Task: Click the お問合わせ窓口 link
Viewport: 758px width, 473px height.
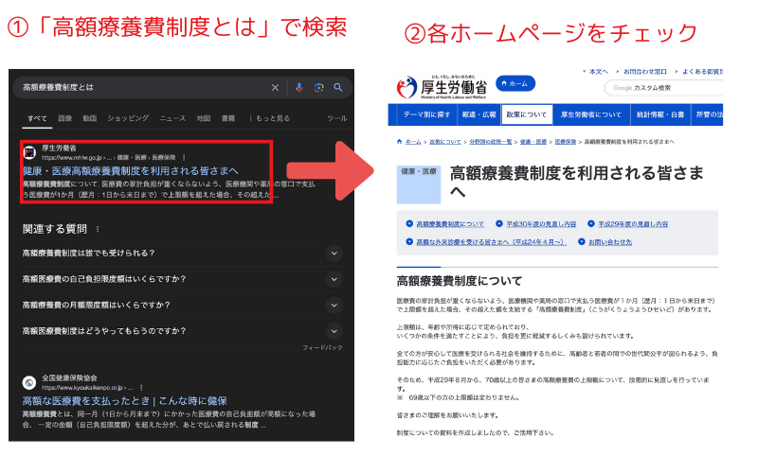Action: click(x=645, y=72)
